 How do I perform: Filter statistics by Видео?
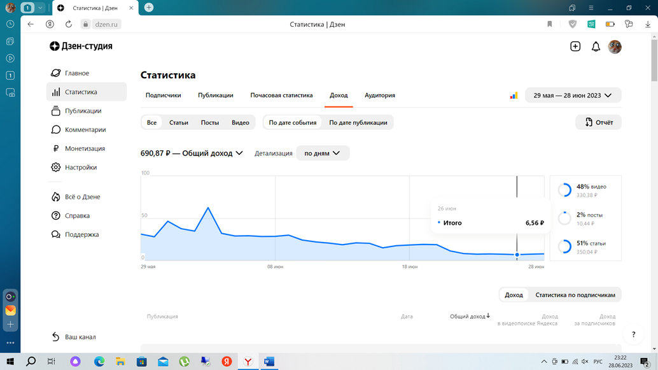click(x=241, y=123)
